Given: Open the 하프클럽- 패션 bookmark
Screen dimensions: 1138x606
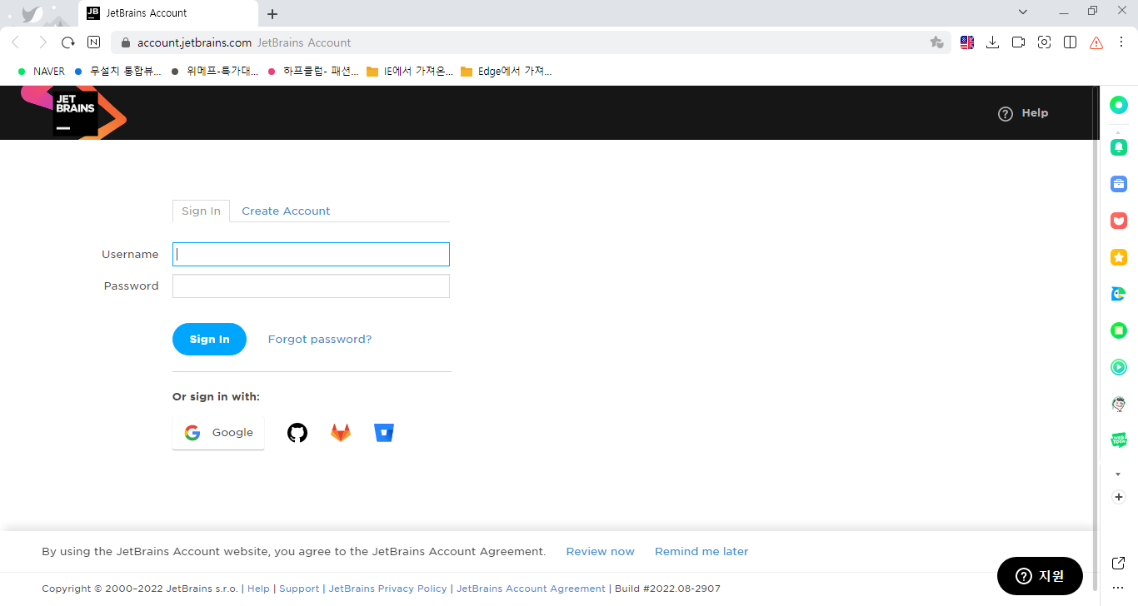Looking at the screenshot, I should 312,72.
